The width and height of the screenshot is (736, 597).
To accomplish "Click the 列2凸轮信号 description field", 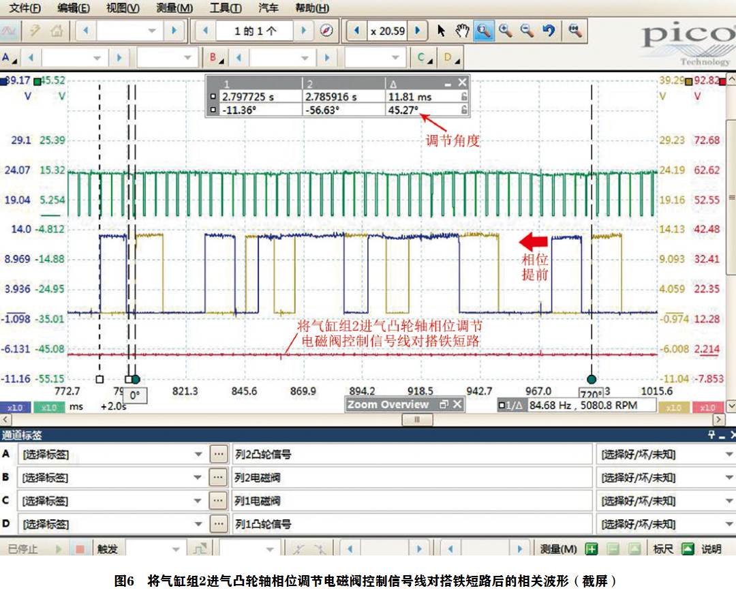I will 412,455.
